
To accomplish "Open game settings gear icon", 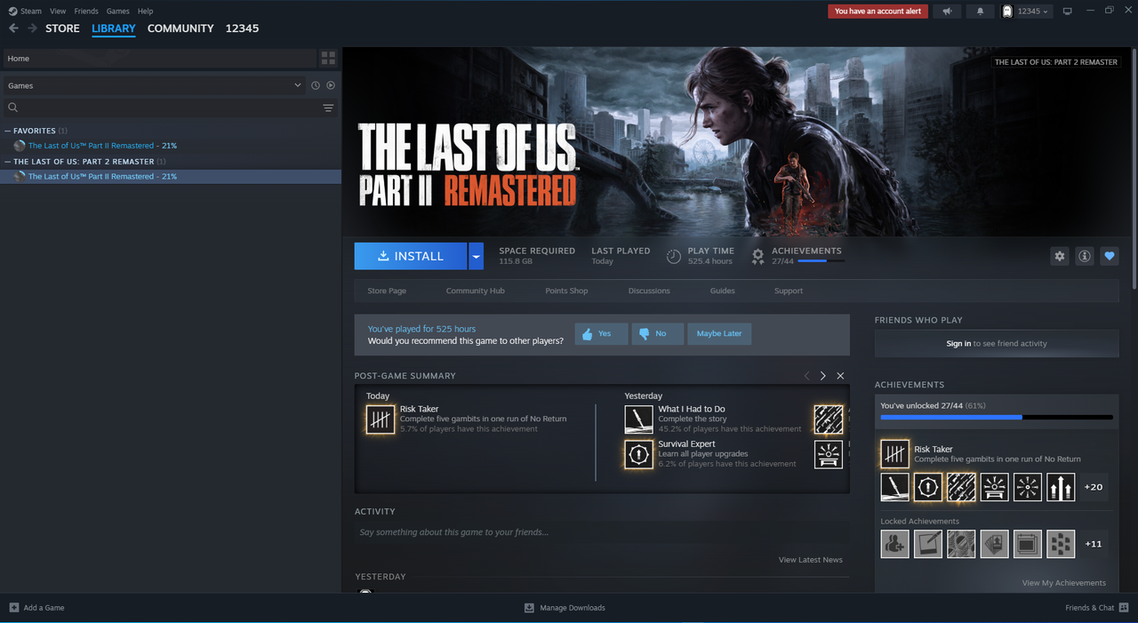I will point(1059,256).
